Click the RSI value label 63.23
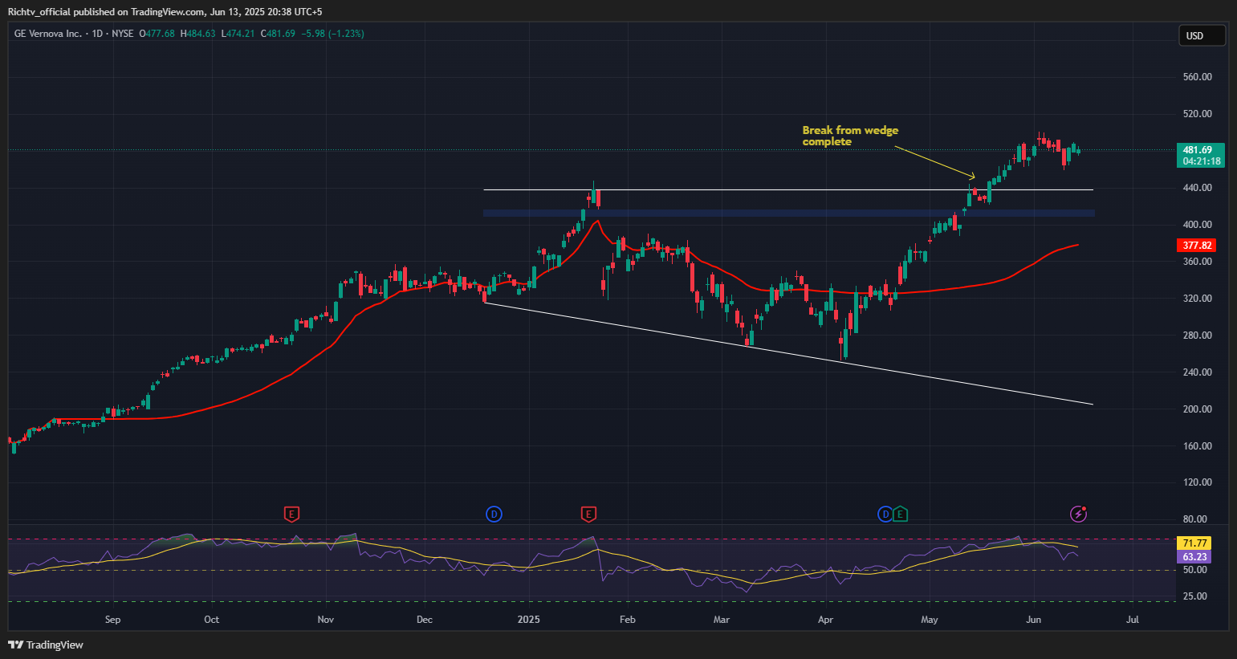Viewport: 1237px width, 659px height. [1194, 556]
